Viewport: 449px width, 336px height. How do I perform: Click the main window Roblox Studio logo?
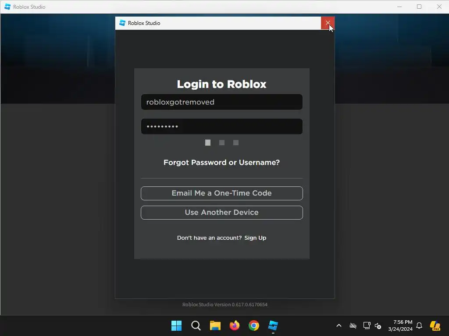coord(7,7)
